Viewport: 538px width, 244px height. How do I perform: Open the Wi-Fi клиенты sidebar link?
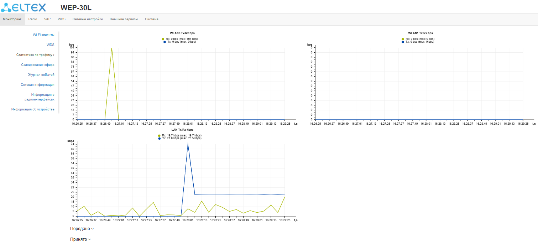pos(43,35)
